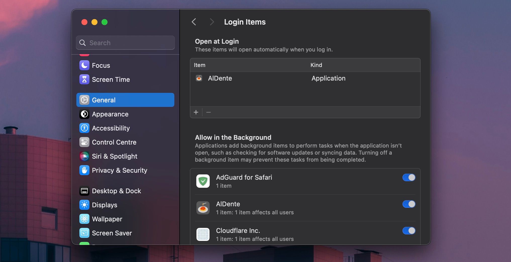Open the Focus settings icon
The width and height of the screenshot is (511, 262).
coord(84,65)
